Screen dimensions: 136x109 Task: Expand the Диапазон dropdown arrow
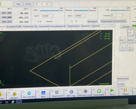point(63,96)
